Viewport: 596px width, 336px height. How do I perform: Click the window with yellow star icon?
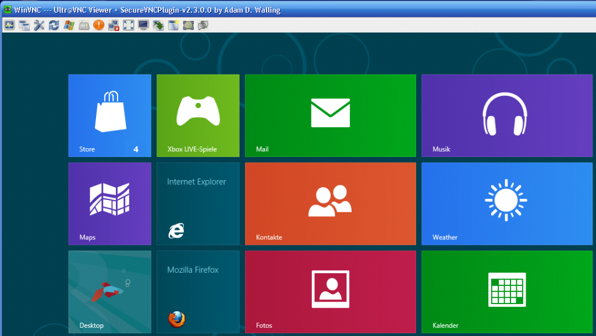click(x=173, y=26)
